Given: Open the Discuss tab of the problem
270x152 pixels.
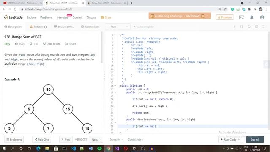Looking at the screenshot, I should coord(64,27).
